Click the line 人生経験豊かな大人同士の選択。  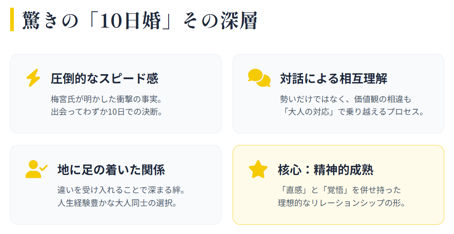[117, 203]
